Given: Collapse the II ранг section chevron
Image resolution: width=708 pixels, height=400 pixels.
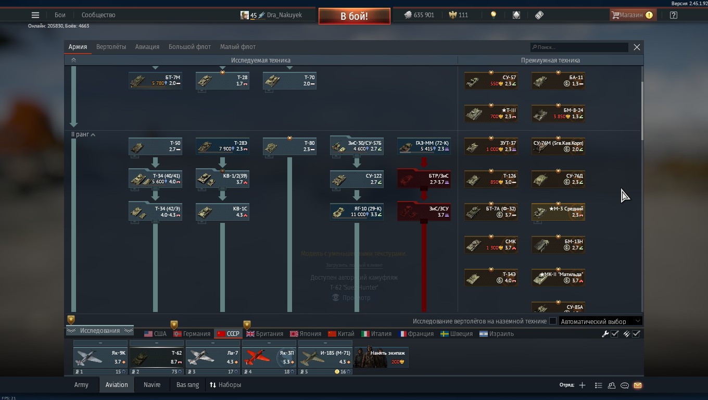Looking at the screenshot, I should pyautogui.click(x=93, y=135).
